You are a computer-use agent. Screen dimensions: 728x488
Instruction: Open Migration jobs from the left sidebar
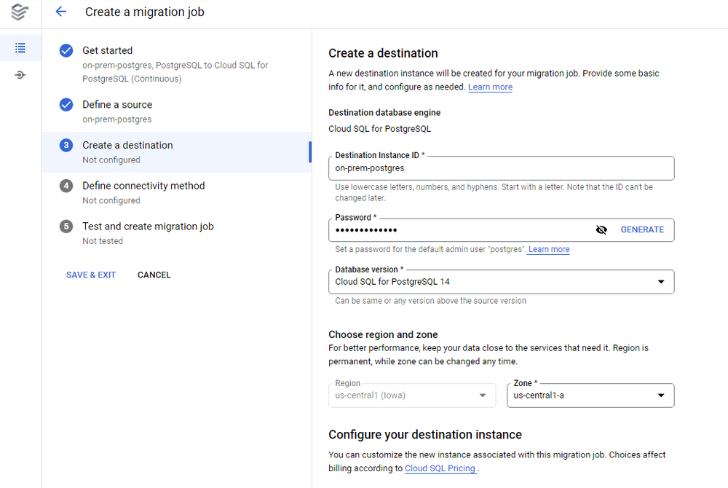(20, 48)
